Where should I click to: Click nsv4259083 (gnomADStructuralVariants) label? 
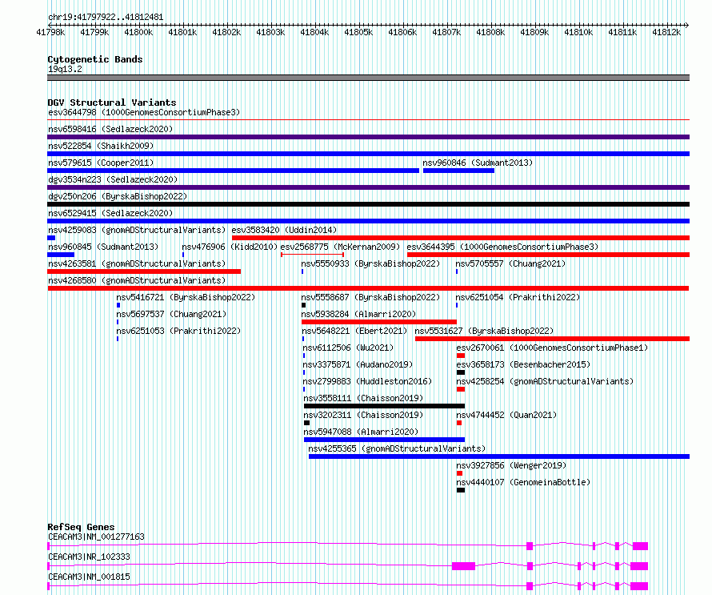[137, 230]
